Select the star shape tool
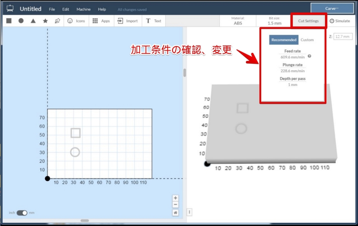The image size is (358, 226). (x=45, y=21)
